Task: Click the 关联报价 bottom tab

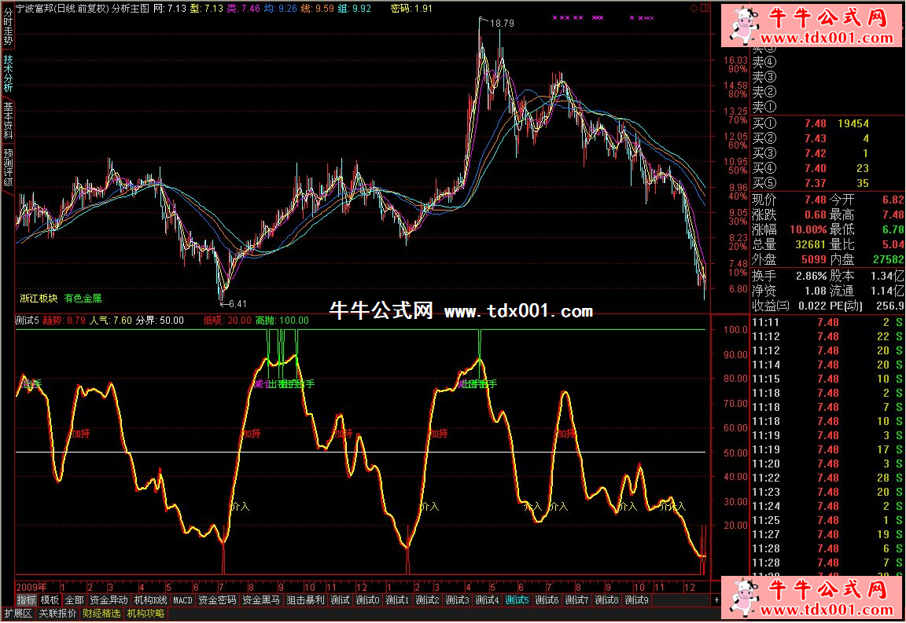Action: [x=58, y=614]
